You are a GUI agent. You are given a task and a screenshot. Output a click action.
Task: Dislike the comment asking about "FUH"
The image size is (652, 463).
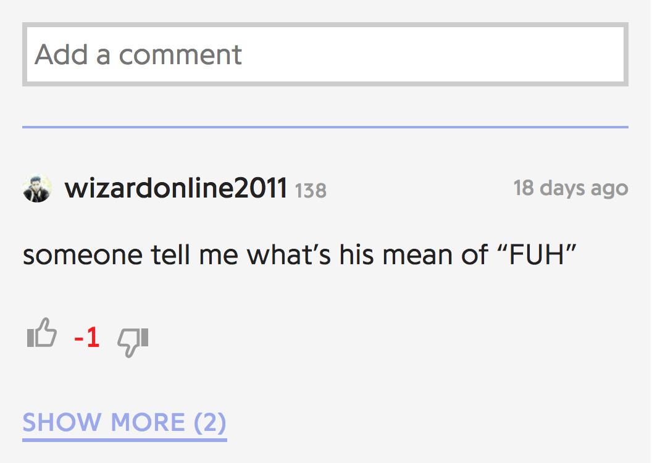point(133,341)
